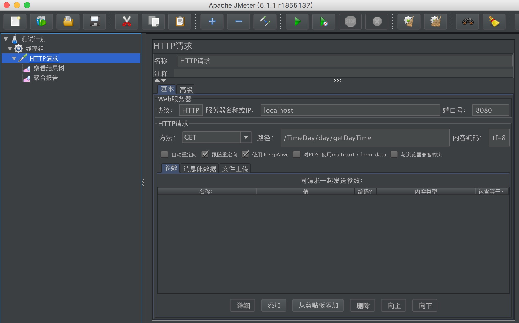
Task: Click the Toggle enable/disable icon
Action: click(x=265, y=21)
